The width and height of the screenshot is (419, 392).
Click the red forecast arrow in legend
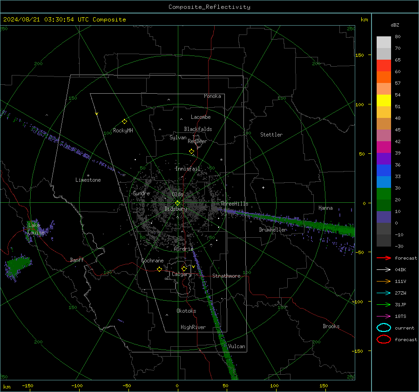pos(384,258)
